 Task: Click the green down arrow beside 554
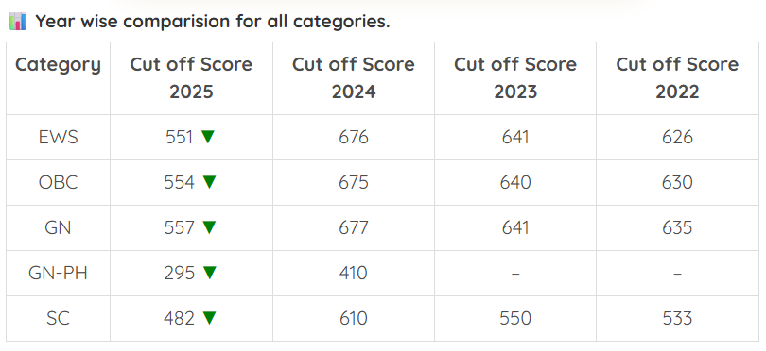[x=210, y=182]
